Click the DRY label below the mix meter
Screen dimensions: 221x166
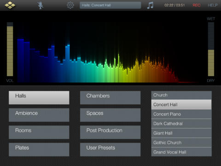tap(211, 81)
